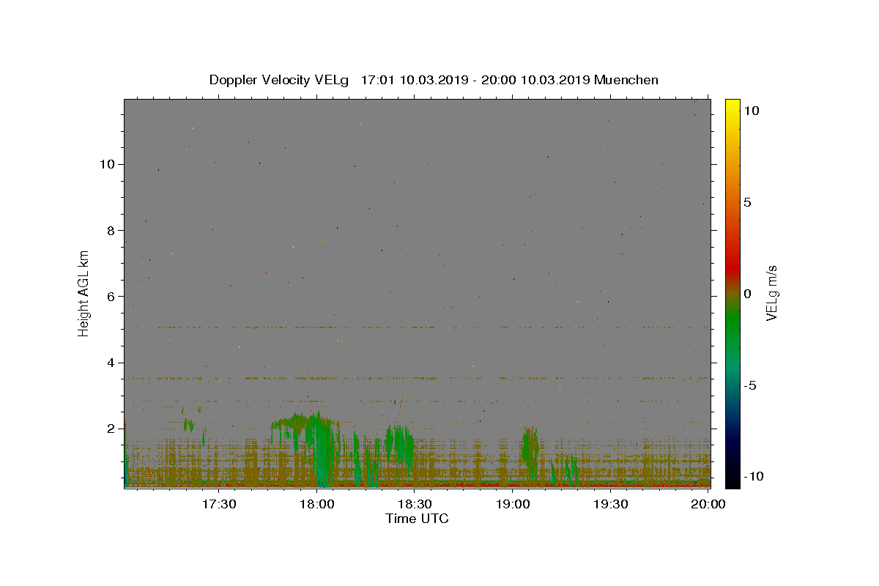Select the 17:30 time axis label

pyautogui.click(x=219, y=504)
